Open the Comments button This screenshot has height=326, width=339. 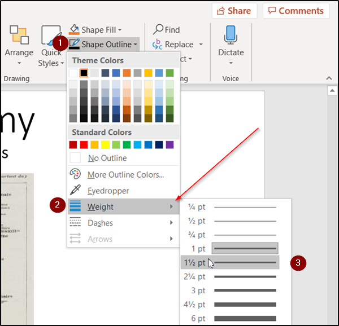[296, 11]
